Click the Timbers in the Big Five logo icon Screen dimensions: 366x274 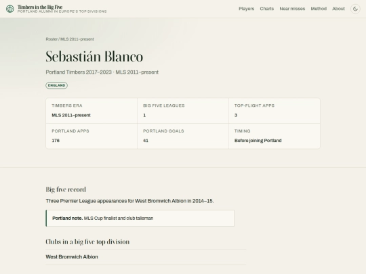(x=9, y=9)
